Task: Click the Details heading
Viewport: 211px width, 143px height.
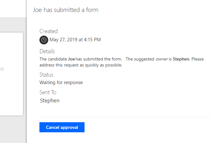Action: tap(47, 51)
